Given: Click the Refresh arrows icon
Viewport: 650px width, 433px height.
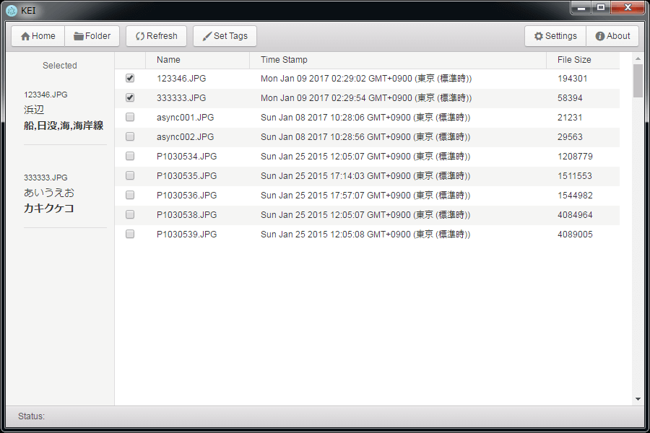Looking at the screenshot, I should click(140, 37).
